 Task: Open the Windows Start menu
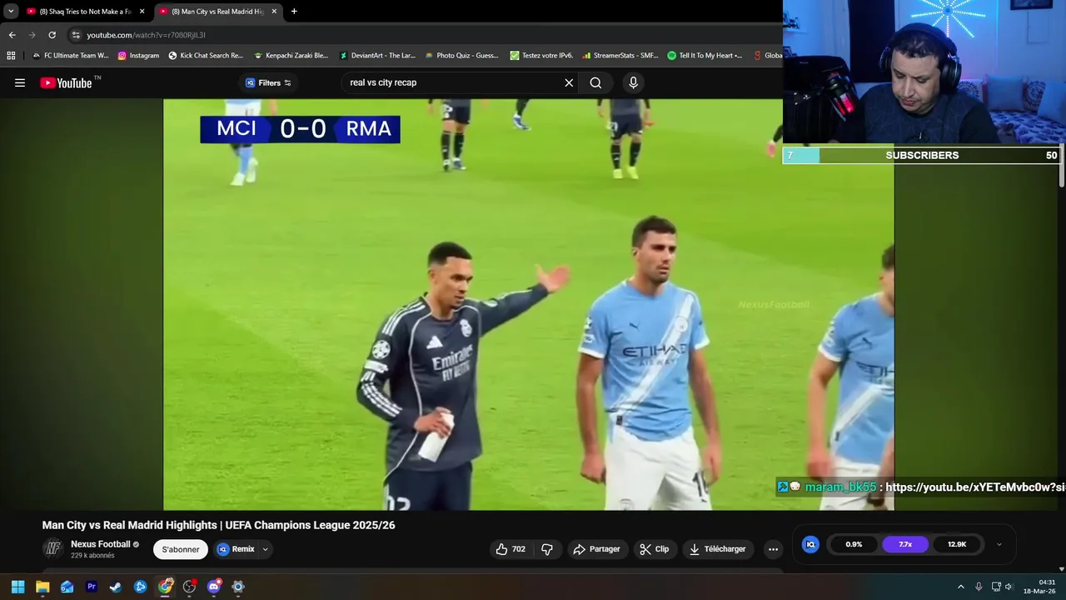(x=17, y=587)
